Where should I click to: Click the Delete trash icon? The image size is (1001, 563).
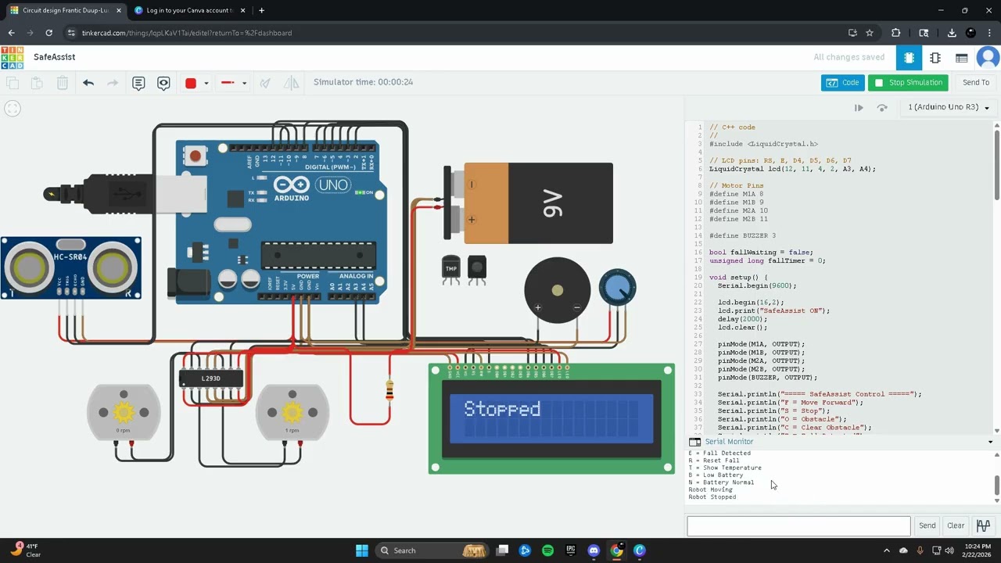[63, 83]
